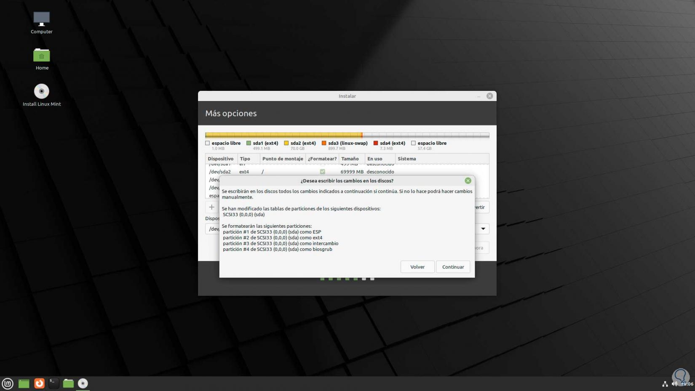Click the Más opciones heading
This screenshot has height=391, width=695.
click(x=231, y=113)
